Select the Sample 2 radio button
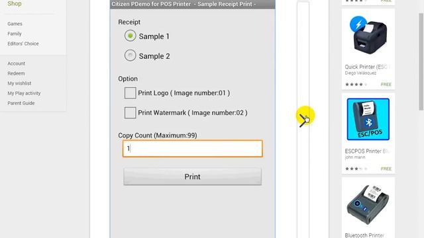 point(130,56)
